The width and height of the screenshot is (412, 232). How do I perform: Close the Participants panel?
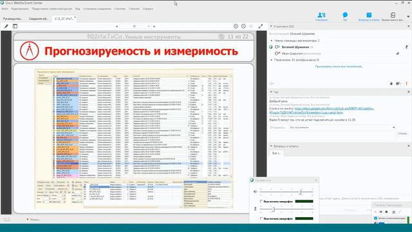tap(409, 26)
